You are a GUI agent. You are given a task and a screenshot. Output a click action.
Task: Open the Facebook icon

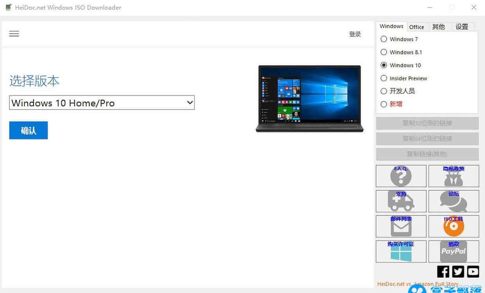point(443,271)
